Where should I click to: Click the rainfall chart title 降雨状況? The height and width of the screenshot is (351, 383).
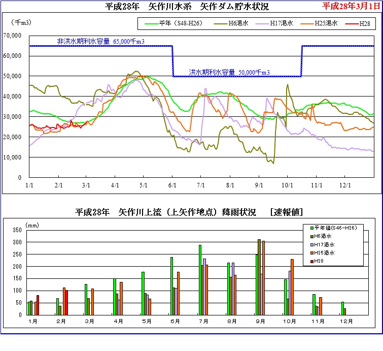tap(239, 212)
